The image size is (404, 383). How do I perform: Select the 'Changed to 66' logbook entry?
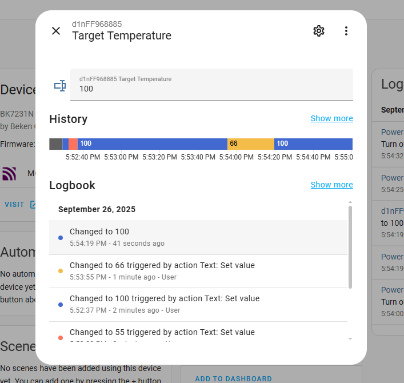198,271
